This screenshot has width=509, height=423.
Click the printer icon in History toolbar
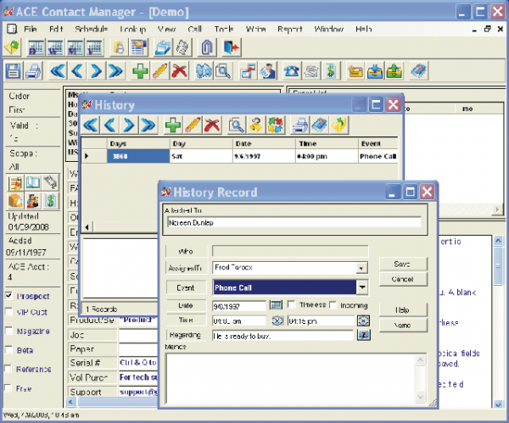(300, 125)
